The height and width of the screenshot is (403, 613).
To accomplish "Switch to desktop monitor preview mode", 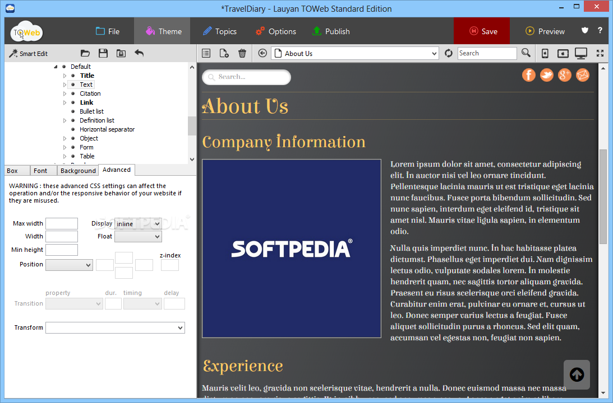I will click(581, 53).
